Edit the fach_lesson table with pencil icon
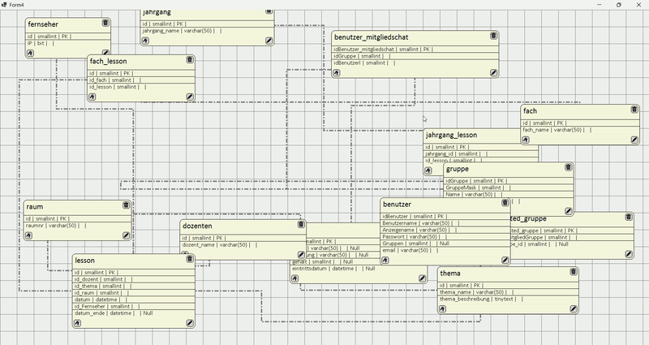Image resolution: width=649 pixels, height=345 pixels. 190,97
